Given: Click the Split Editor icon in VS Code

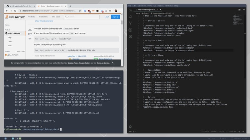Looking at the screenshot, I should [x=239, y=10].
